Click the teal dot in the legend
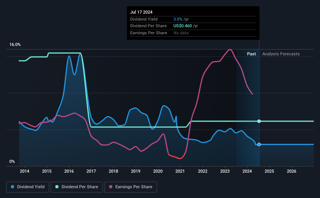The image size is (320, 198). pos(58,187)
